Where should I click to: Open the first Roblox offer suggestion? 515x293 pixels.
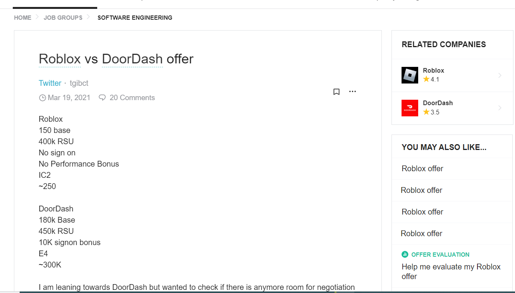point(422,169)
